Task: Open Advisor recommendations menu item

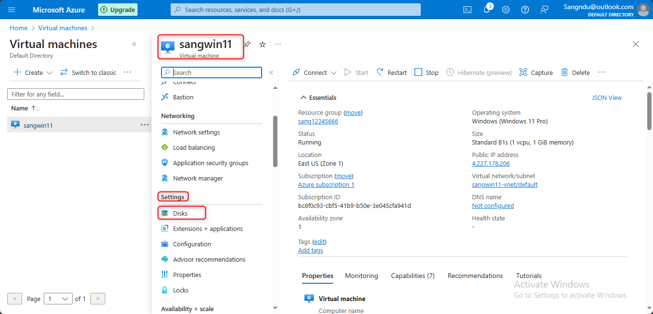Action: 209,259
